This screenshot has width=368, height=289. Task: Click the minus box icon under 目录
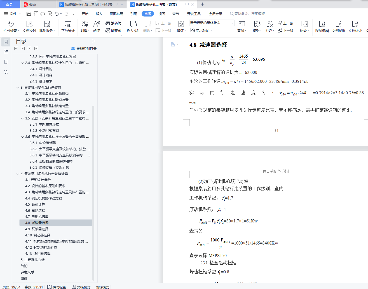(x=36, y=49)
